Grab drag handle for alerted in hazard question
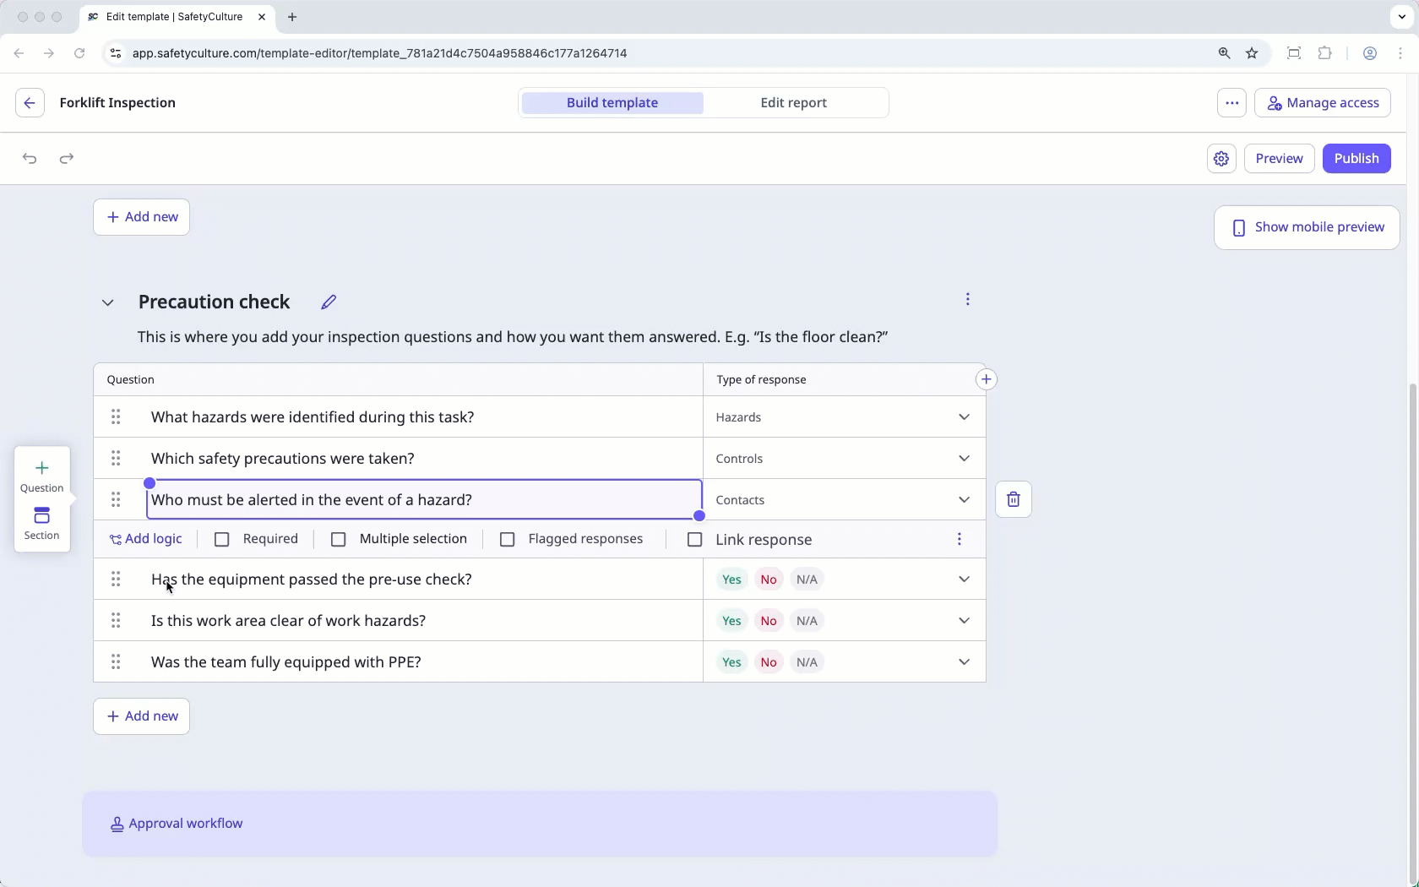The image size is (1419, 887). coord(116,500)
